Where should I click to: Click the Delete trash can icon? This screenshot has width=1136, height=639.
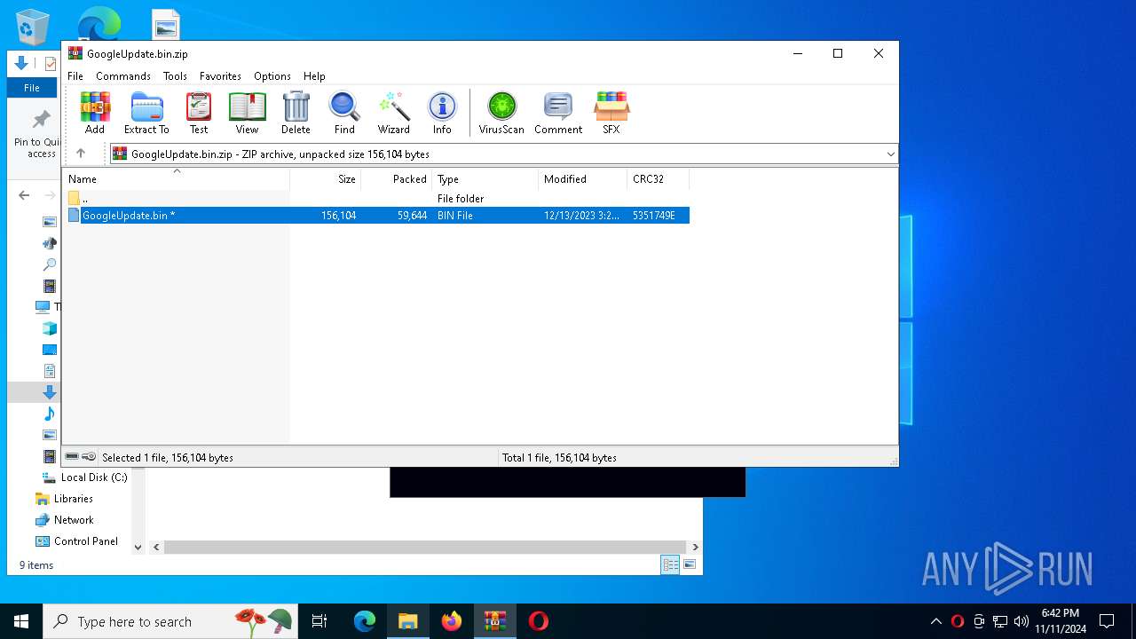coord(296,113)
